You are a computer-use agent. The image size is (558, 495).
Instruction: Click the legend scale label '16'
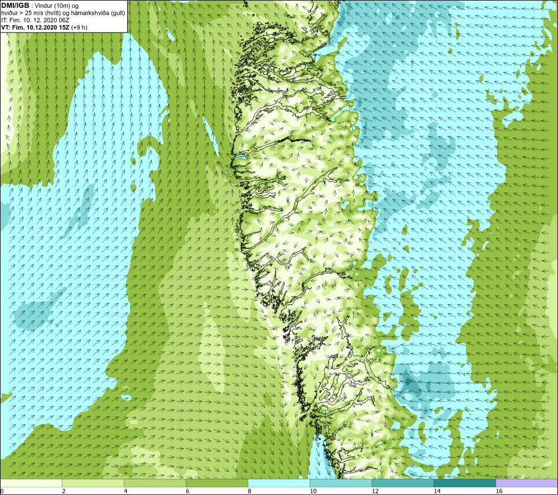(x=499, y=491)
